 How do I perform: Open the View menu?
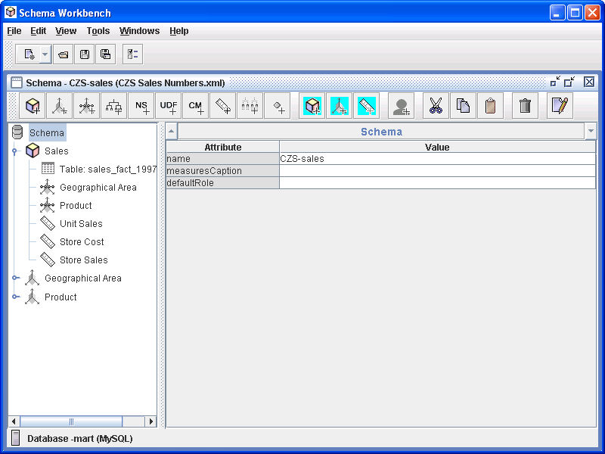point(66,31)
